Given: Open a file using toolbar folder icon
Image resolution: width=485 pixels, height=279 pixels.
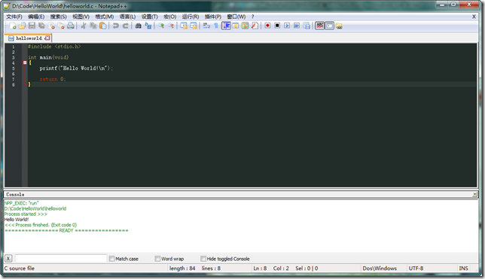Looking at the screenshot, I should click(22, 26).
